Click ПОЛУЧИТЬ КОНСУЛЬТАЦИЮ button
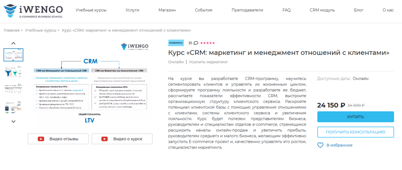Image resolution: width=402 pixels, height=170 pixels. (x=356, y=132)
